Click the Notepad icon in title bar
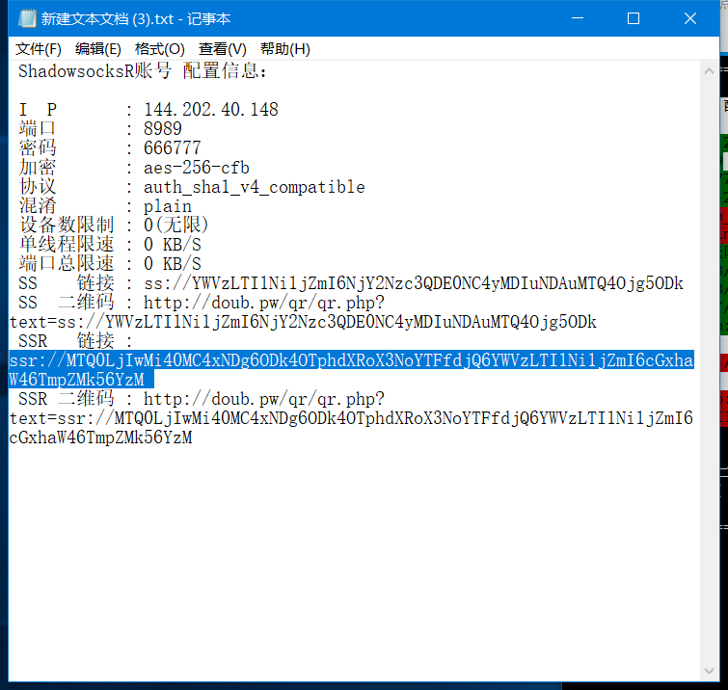This screenshot has height=690, width=728. (27, 18)
